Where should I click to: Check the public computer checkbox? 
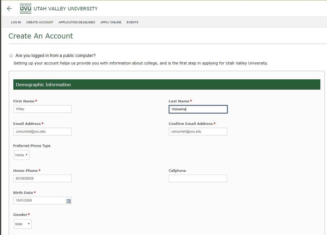(11, 56)
